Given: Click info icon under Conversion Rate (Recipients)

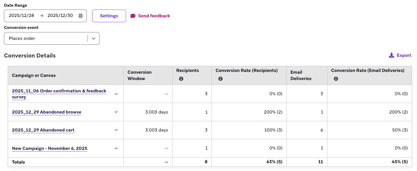Looking at the screenshot, I should tap(220, 79).
